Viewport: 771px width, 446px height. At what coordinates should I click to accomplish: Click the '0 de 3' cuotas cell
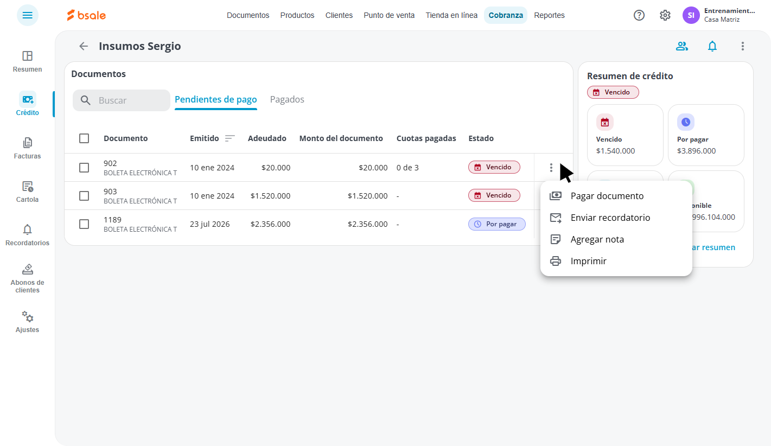point(407,168)
